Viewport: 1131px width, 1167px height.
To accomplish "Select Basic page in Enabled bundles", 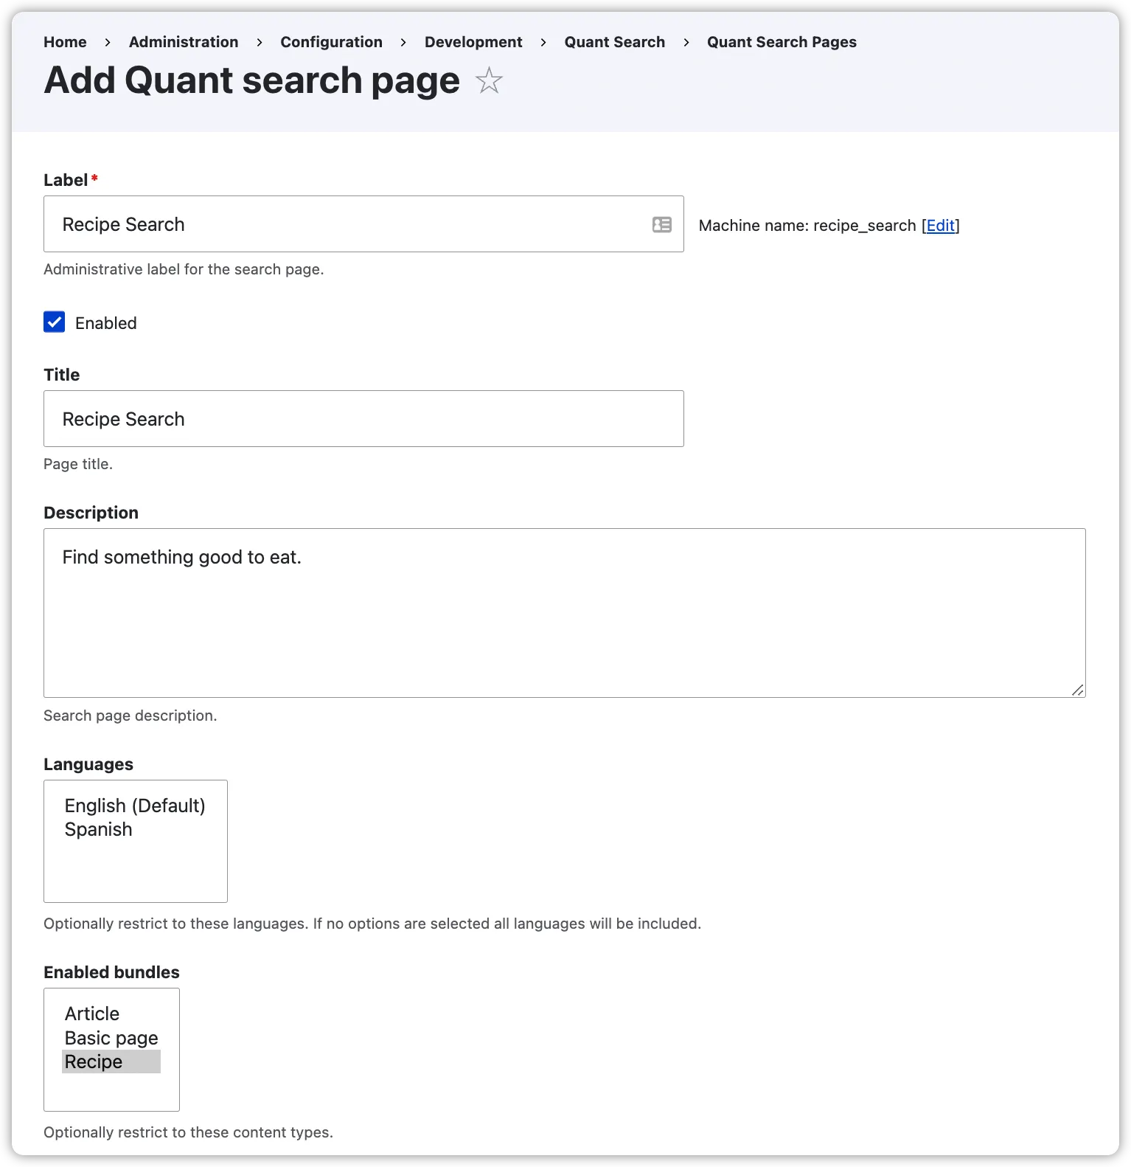I will [111, 1037].
